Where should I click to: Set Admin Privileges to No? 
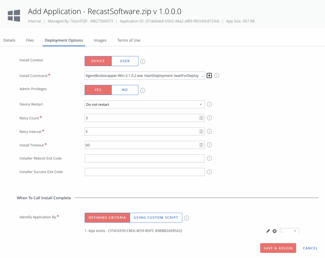click(x=125, y=90)
